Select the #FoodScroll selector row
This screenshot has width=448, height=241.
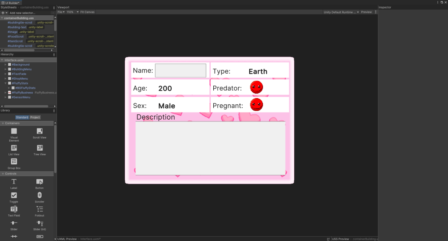[28, 37]
